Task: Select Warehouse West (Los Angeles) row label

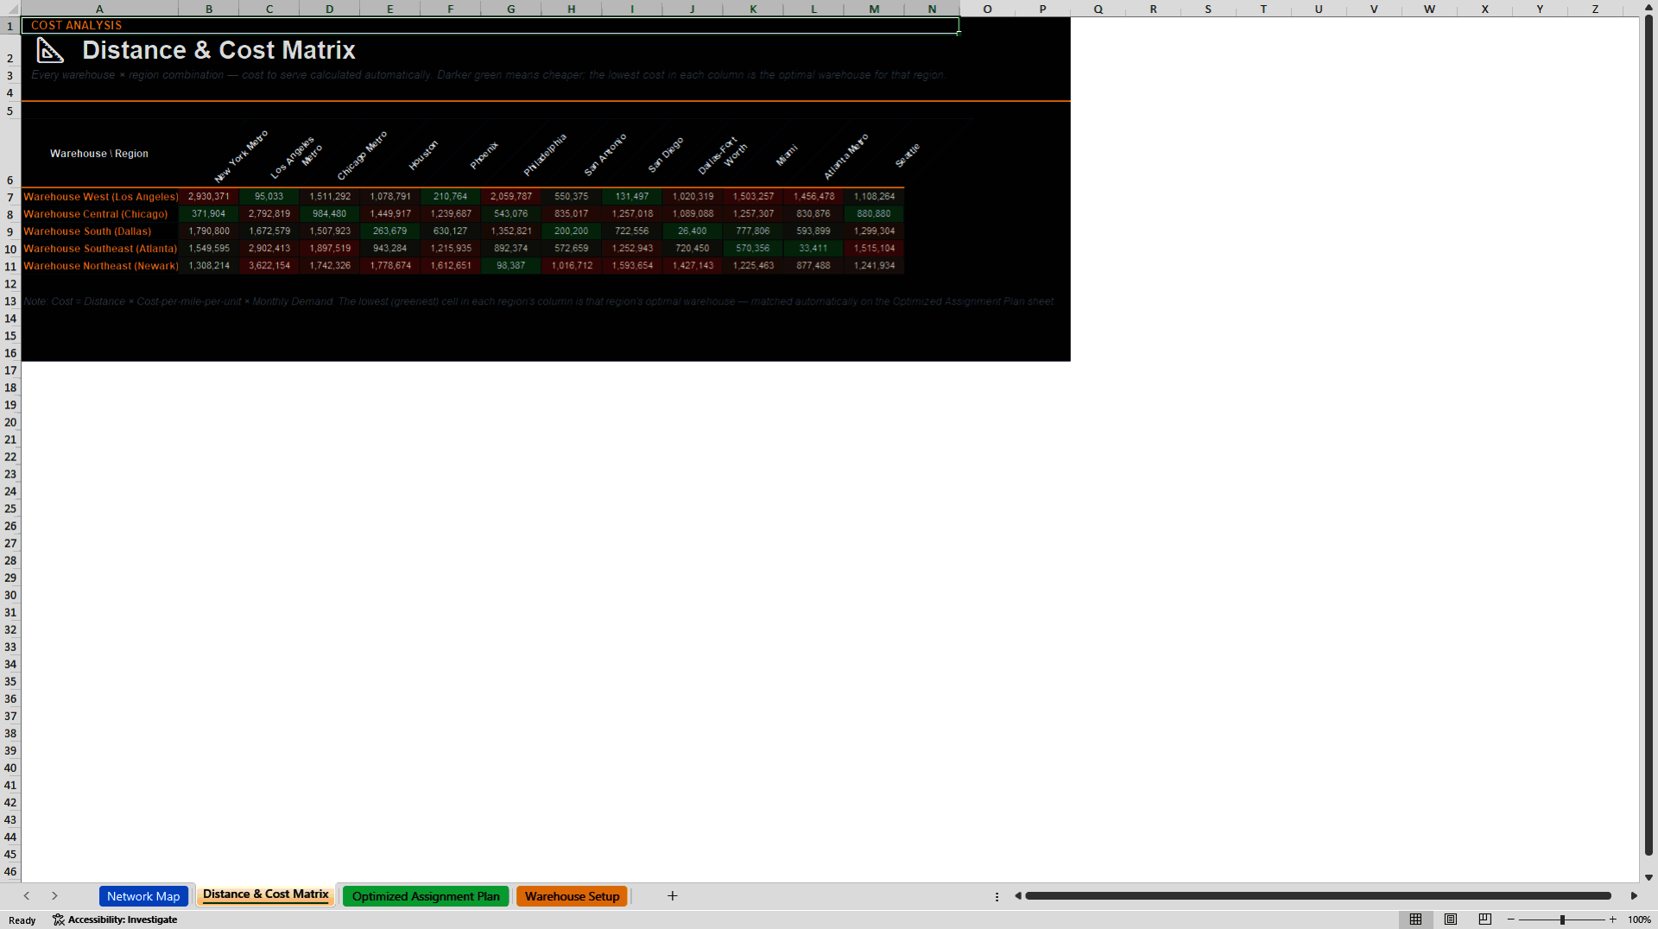Action: [100, 197]
